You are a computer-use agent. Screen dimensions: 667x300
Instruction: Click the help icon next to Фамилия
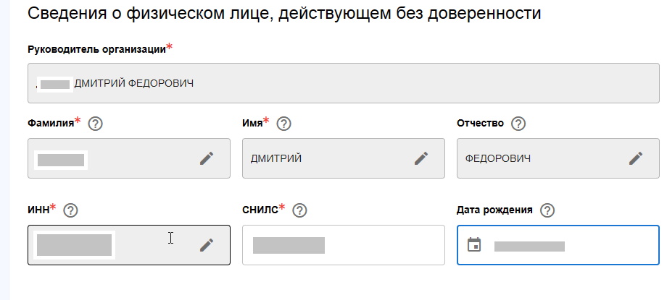(95, 124)
